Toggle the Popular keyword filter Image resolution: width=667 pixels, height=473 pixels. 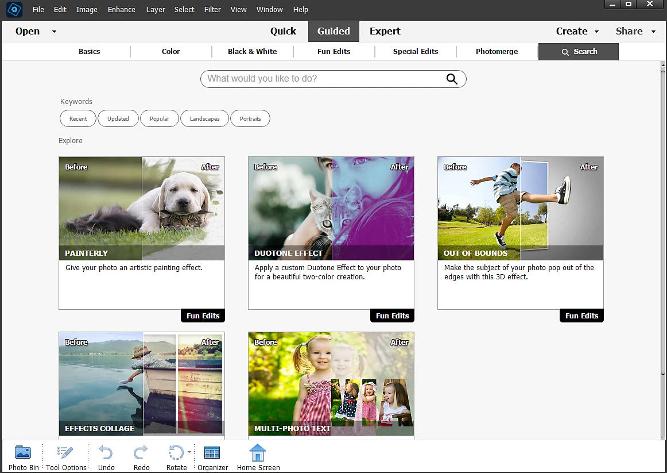pos(159,119)
